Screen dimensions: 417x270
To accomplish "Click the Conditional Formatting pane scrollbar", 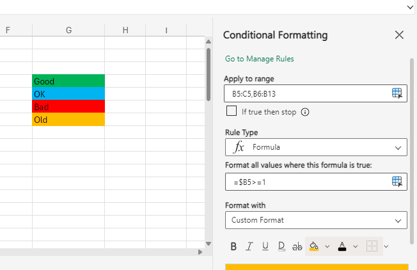I will (412, 151).
